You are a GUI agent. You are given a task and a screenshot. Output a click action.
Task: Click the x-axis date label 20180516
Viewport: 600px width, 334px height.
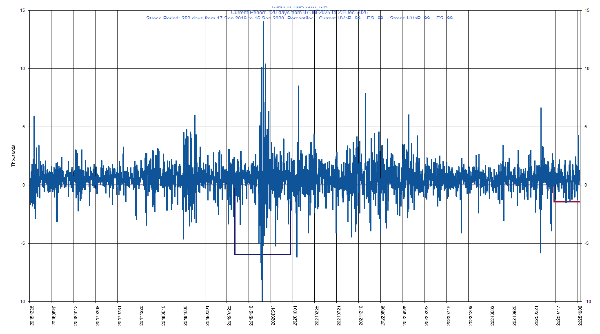163,315
